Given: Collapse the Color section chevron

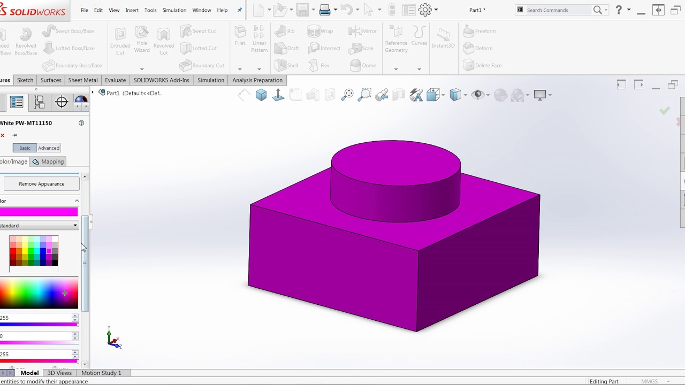Looking at the screenshot, I should click(77, 201).
